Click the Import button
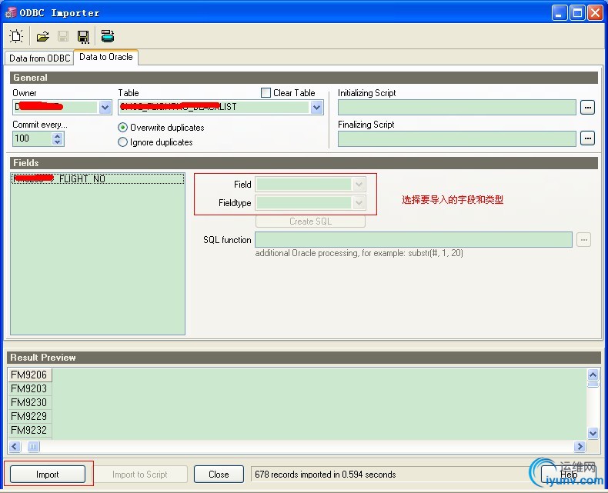The width and height of the screenshot is (608, 493). point(48,475)
